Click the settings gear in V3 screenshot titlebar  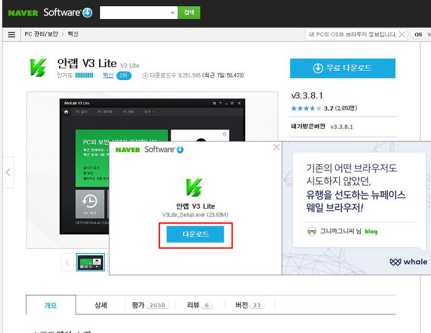(x=214, y=103)
